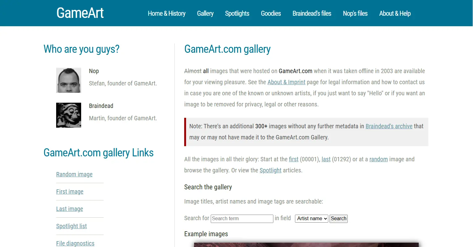Expand the Artist name field dropdown

pos(312,219)
